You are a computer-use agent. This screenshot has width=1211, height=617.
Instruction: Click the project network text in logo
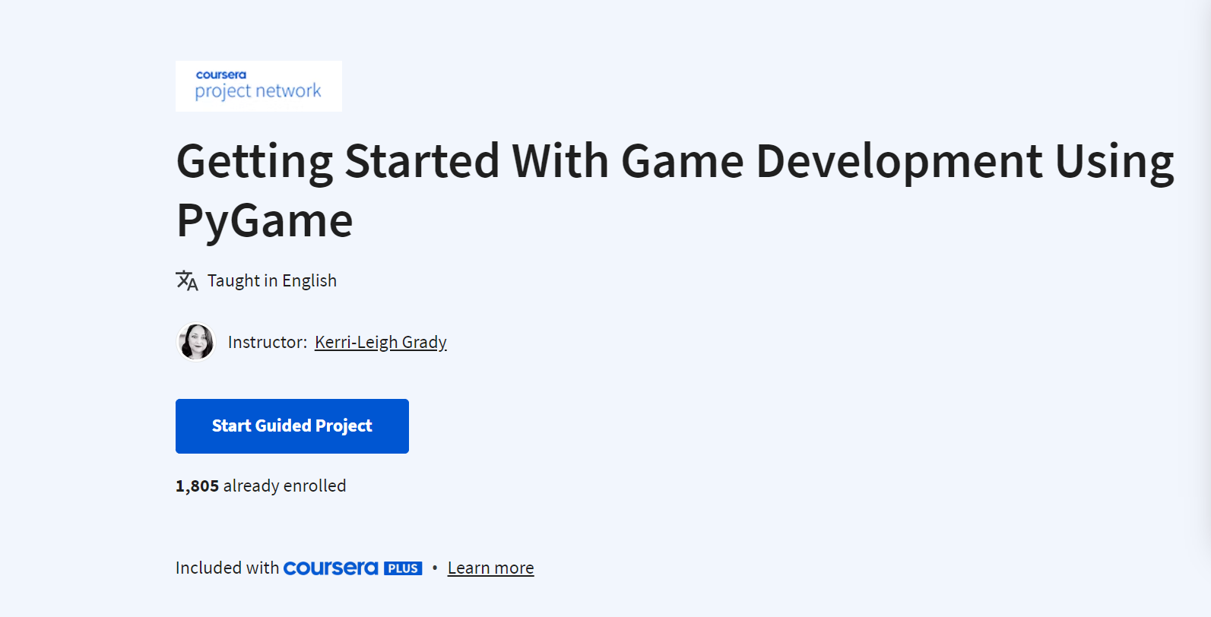pos(258,91)
